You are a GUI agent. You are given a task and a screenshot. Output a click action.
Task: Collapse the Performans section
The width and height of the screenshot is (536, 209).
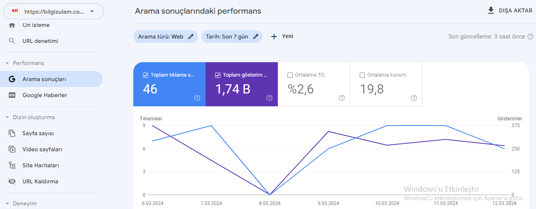pos(7,63)
